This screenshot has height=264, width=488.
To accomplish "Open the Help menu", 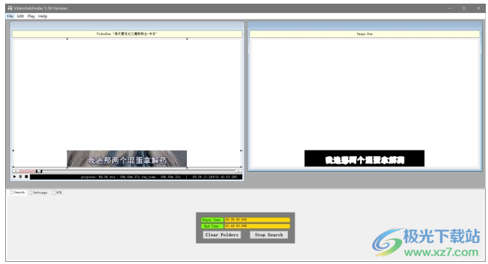I will [x=43, y=16].
